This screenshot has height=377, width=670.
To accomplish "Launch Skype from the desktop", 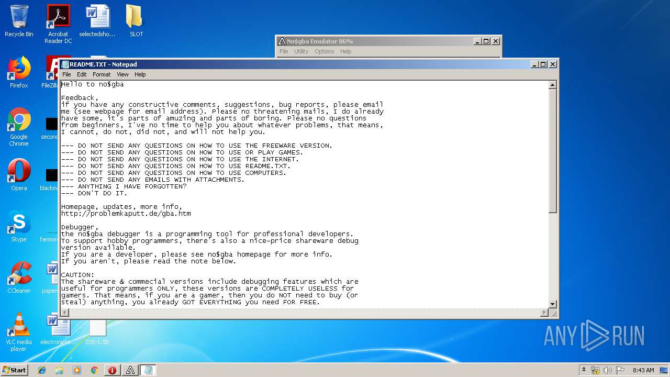I will (x=19, y=226).
